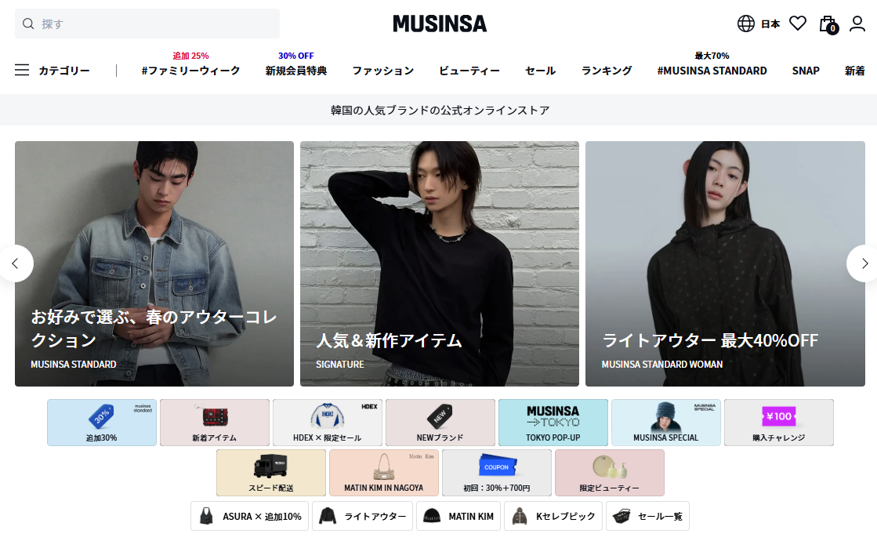
Task: Click the wishlist heart icon
Action: click(798, 24)
